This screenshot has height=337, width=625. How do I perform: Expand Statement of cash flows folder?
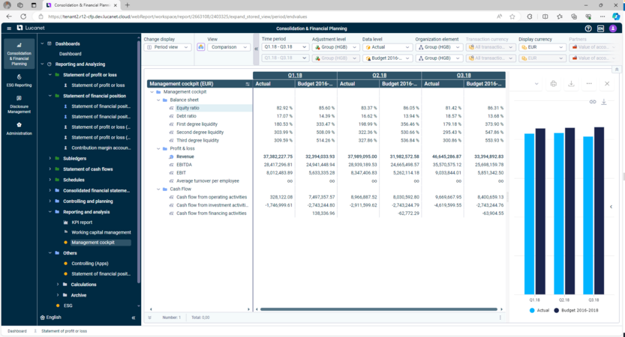click(x=50, y=169)
